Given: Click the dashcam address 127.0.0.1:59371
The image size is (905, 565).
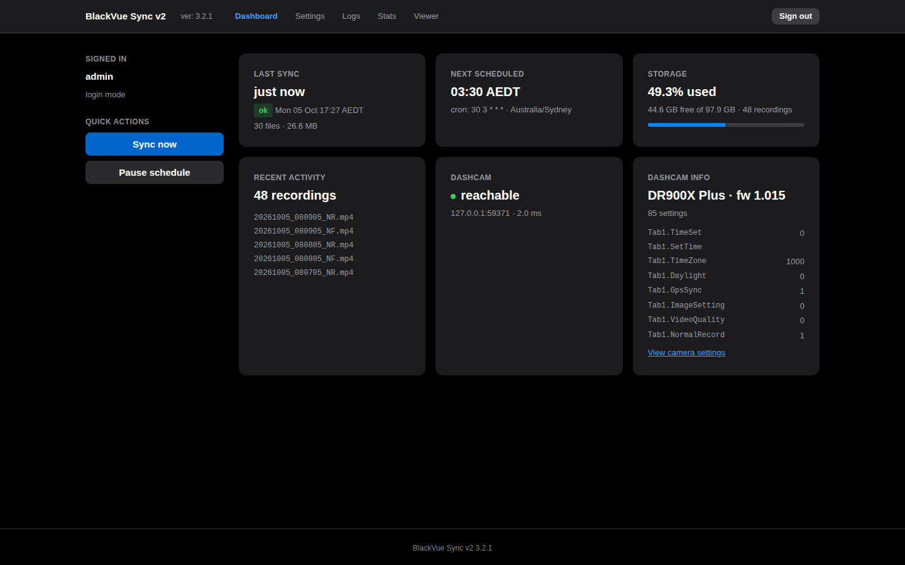Looking at the screenshot, I should coord(480,213).
